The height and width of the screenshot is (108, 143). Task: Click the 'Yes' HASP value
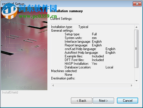click(x=94, y=64)
